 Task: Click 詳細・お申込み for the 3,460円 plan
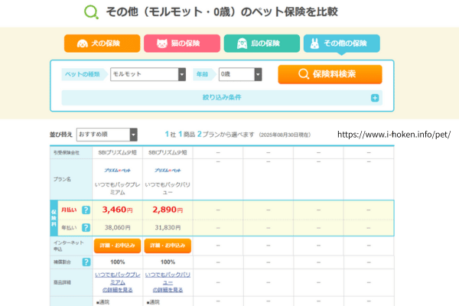(x=116, y=246)
